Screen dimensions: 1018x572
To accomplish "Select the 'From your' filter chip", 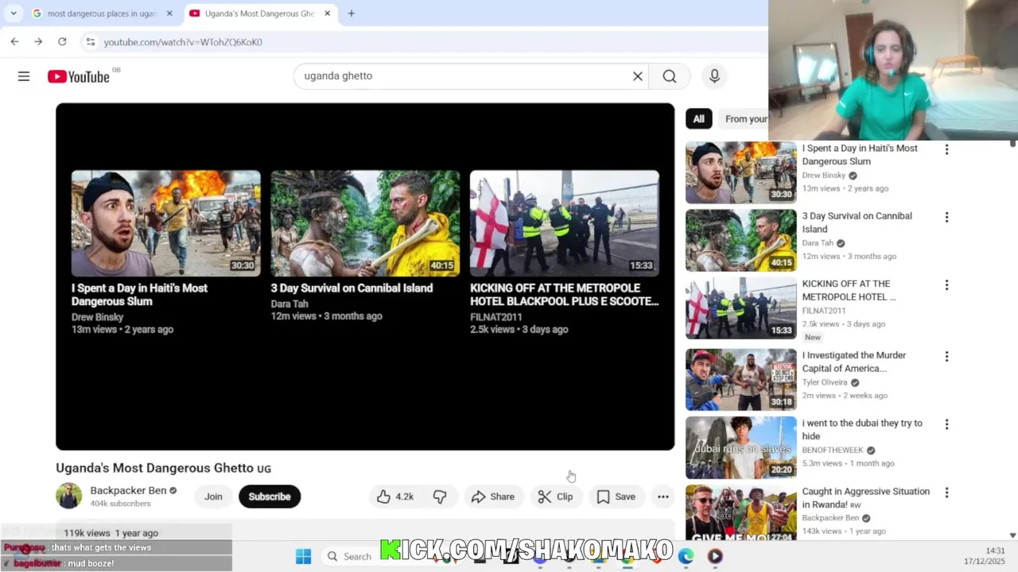I will pyautogui.click(x=744, y=119).
